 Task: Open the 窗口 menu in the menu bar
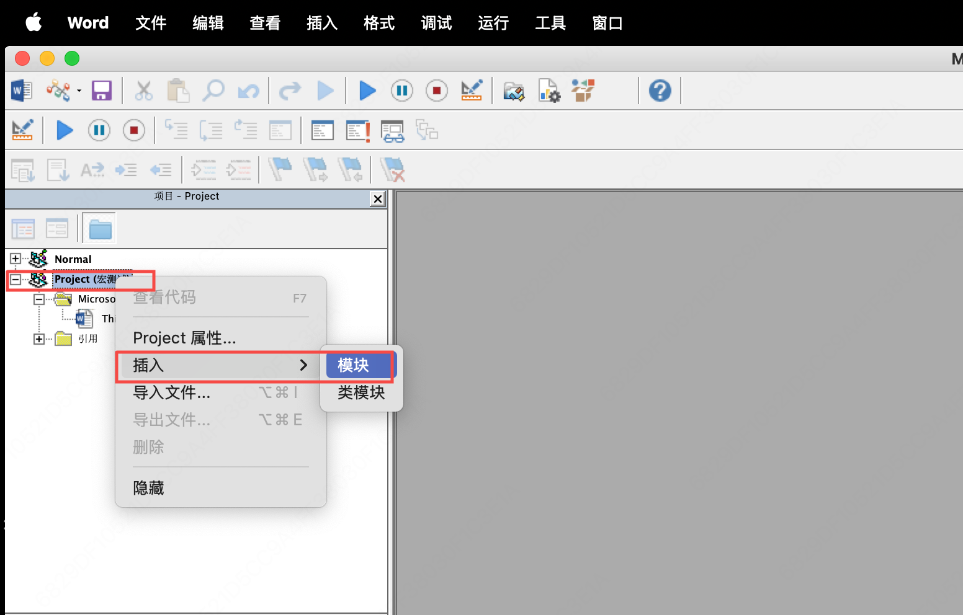(x=607, y=23)
